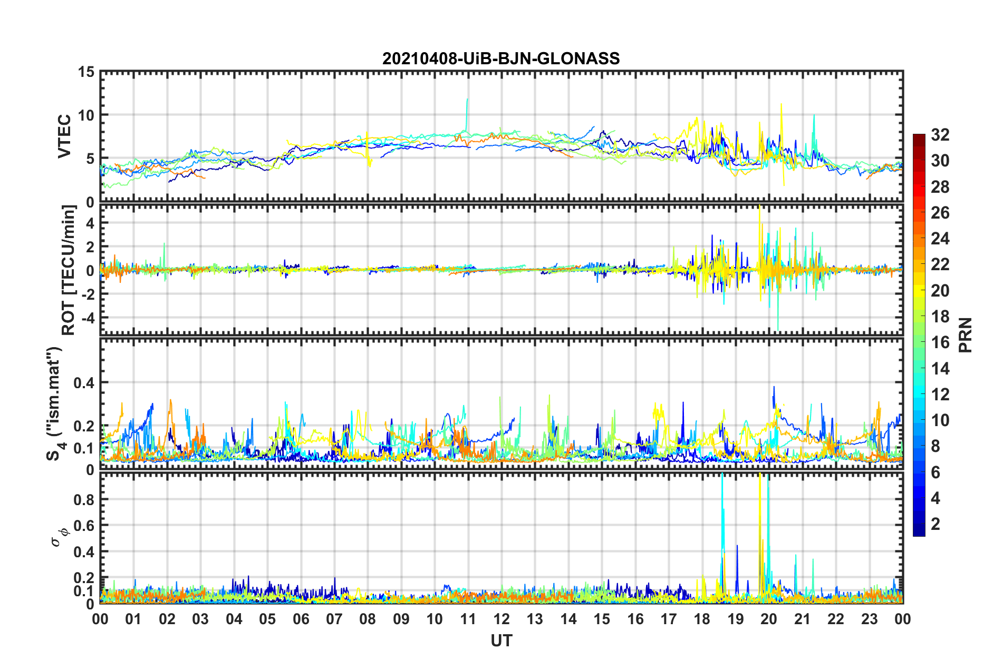Click colorbar tick label 24
1003x670 pixels.
click(x=940, y=239)
